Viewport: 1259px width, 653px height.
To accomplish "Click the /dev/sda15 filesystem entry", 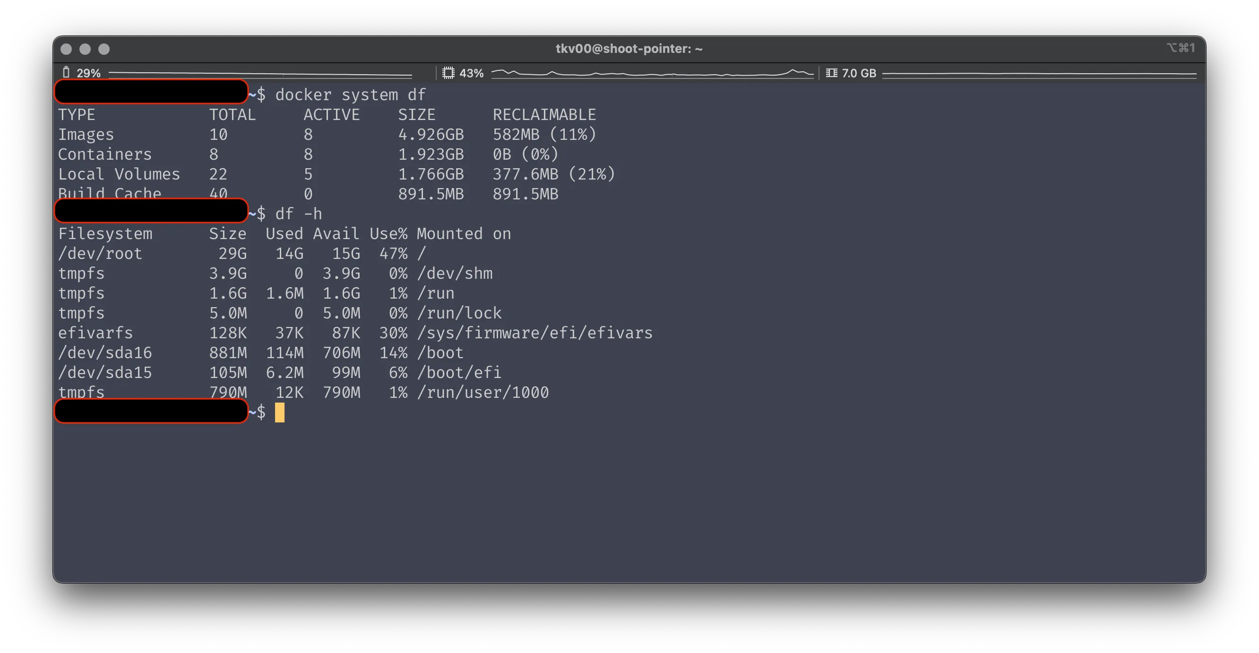I will point(105,372).
